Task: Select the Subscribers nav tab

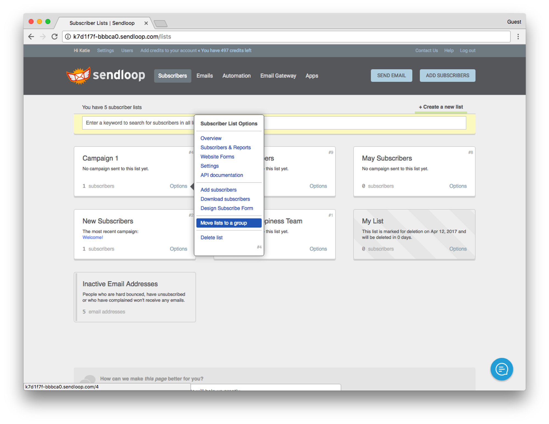Action: click(x=172, y=76)
